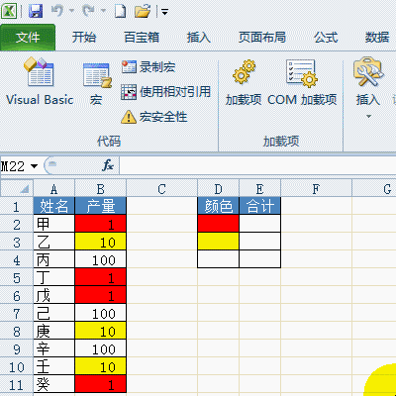Expand the 插入 controls dropdown arrow
The height and width of the screenshot is (396, 396).
pyautogui.click(x=368, y=116)
